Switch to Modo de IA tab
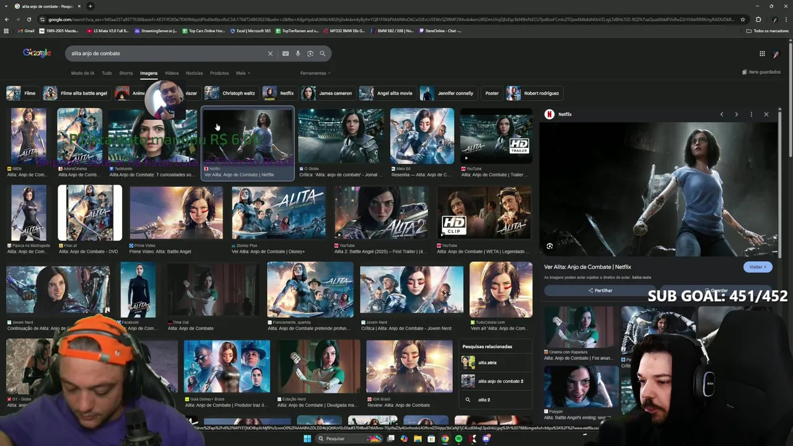This screenshot has height=446, width=793. (x=83, y=73)
